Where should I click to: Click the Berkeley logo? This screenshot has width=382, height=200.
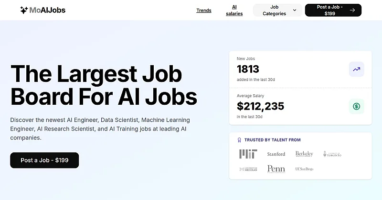tap(304, 154)
